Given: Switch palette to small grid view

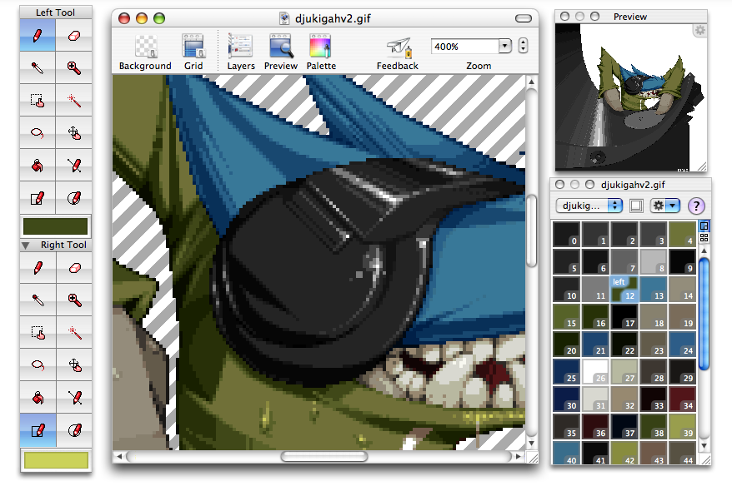Looking at the screenshot, I should [x=704, y=237].
